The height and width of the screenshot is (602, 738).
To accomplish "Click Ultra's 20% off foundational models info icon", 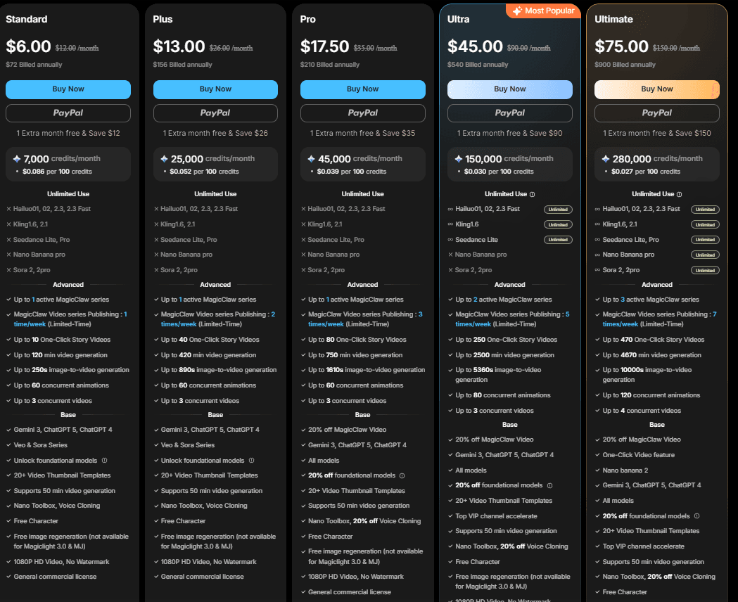I will 549,485.
